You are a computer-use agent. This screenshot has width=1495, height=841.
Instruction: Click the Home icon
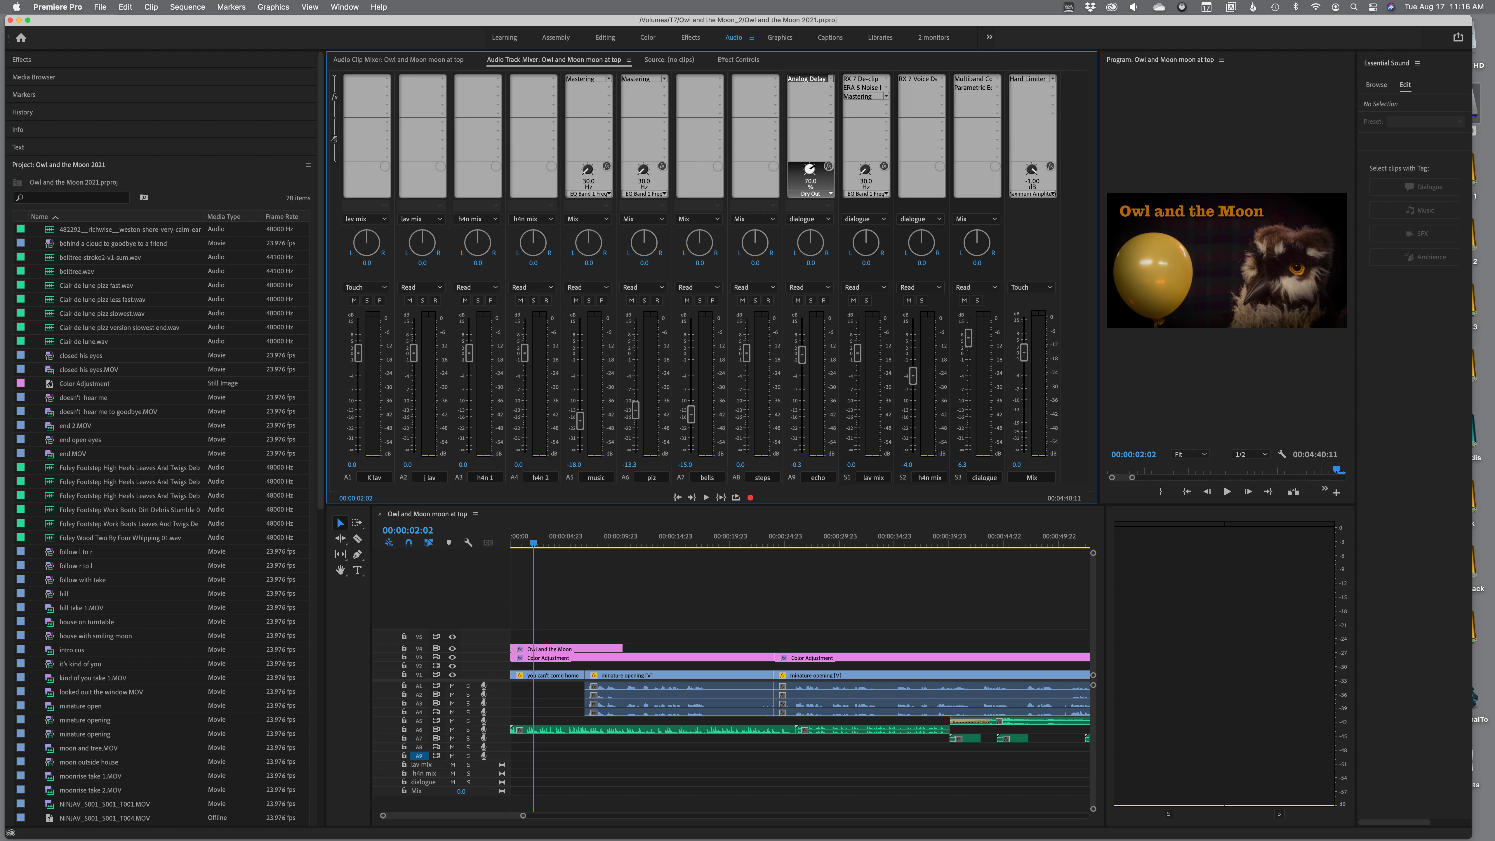pos(22,38)
